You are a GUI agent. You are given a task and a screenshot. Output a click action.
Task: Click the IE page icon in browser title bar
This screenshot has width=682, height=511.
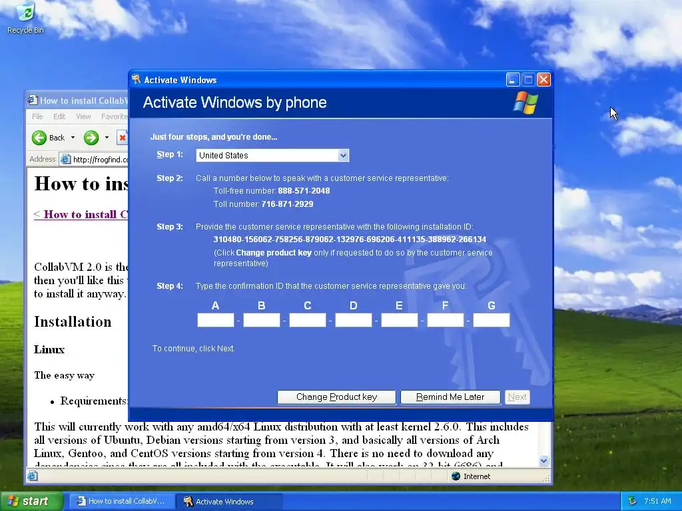click(33, 100)
